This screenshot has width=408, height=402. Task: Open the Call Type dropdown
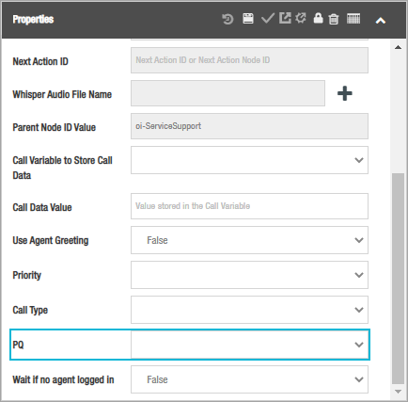(249, 310)
